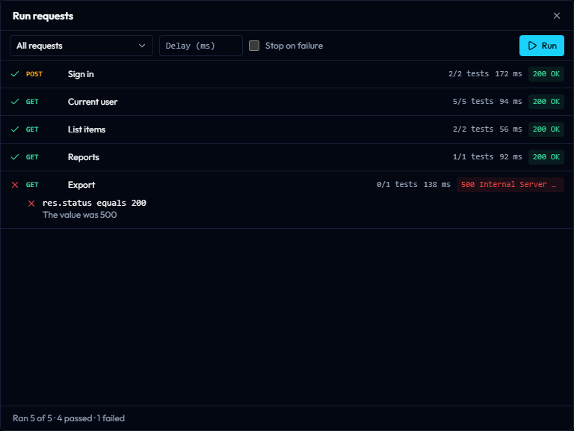The width and height of the screenshot is (574, 431).
Task: Click the 200 OK badge for Sign in
Action: pos(546,73)
